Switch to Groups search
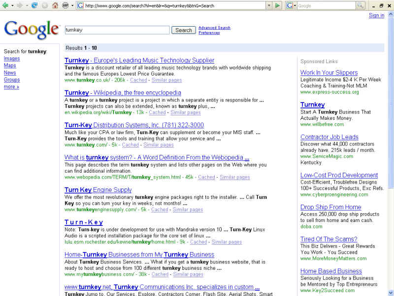This screenshot has height=296, width=394. coord(12,79)
